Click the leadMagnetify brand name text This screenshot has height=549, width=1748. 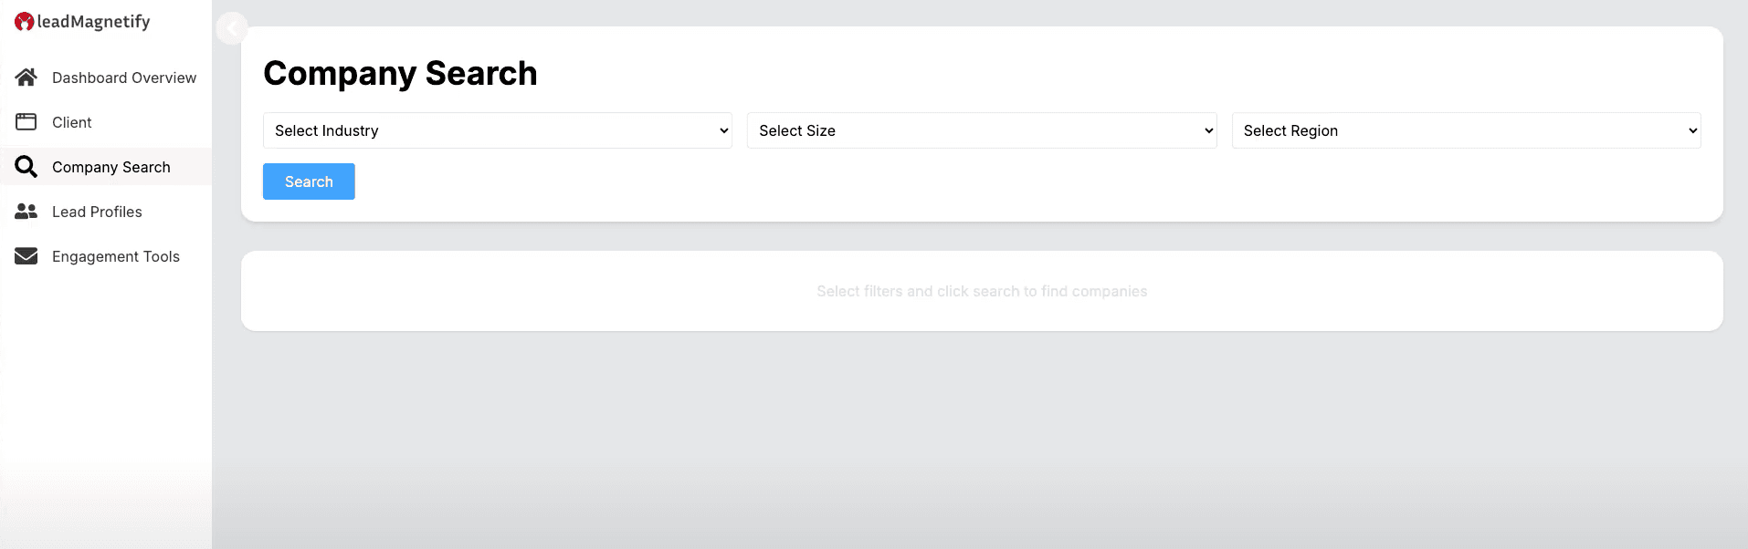point(93,22)
